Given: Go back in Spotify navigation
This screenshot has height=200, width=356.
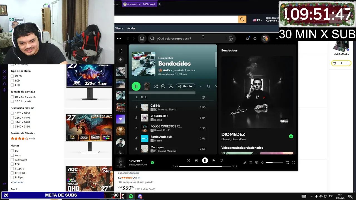Looking at the screenshot, I should pyautogui.click(x=128, y=39).
